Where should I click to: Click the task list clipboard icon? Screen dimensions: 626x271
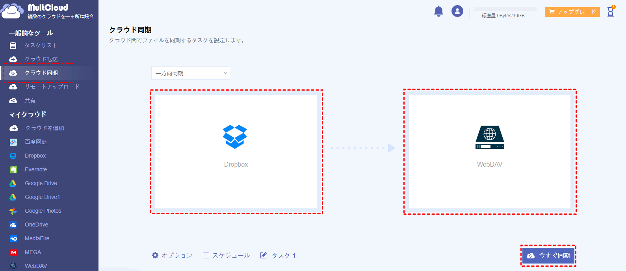click(x=13, y=45)
